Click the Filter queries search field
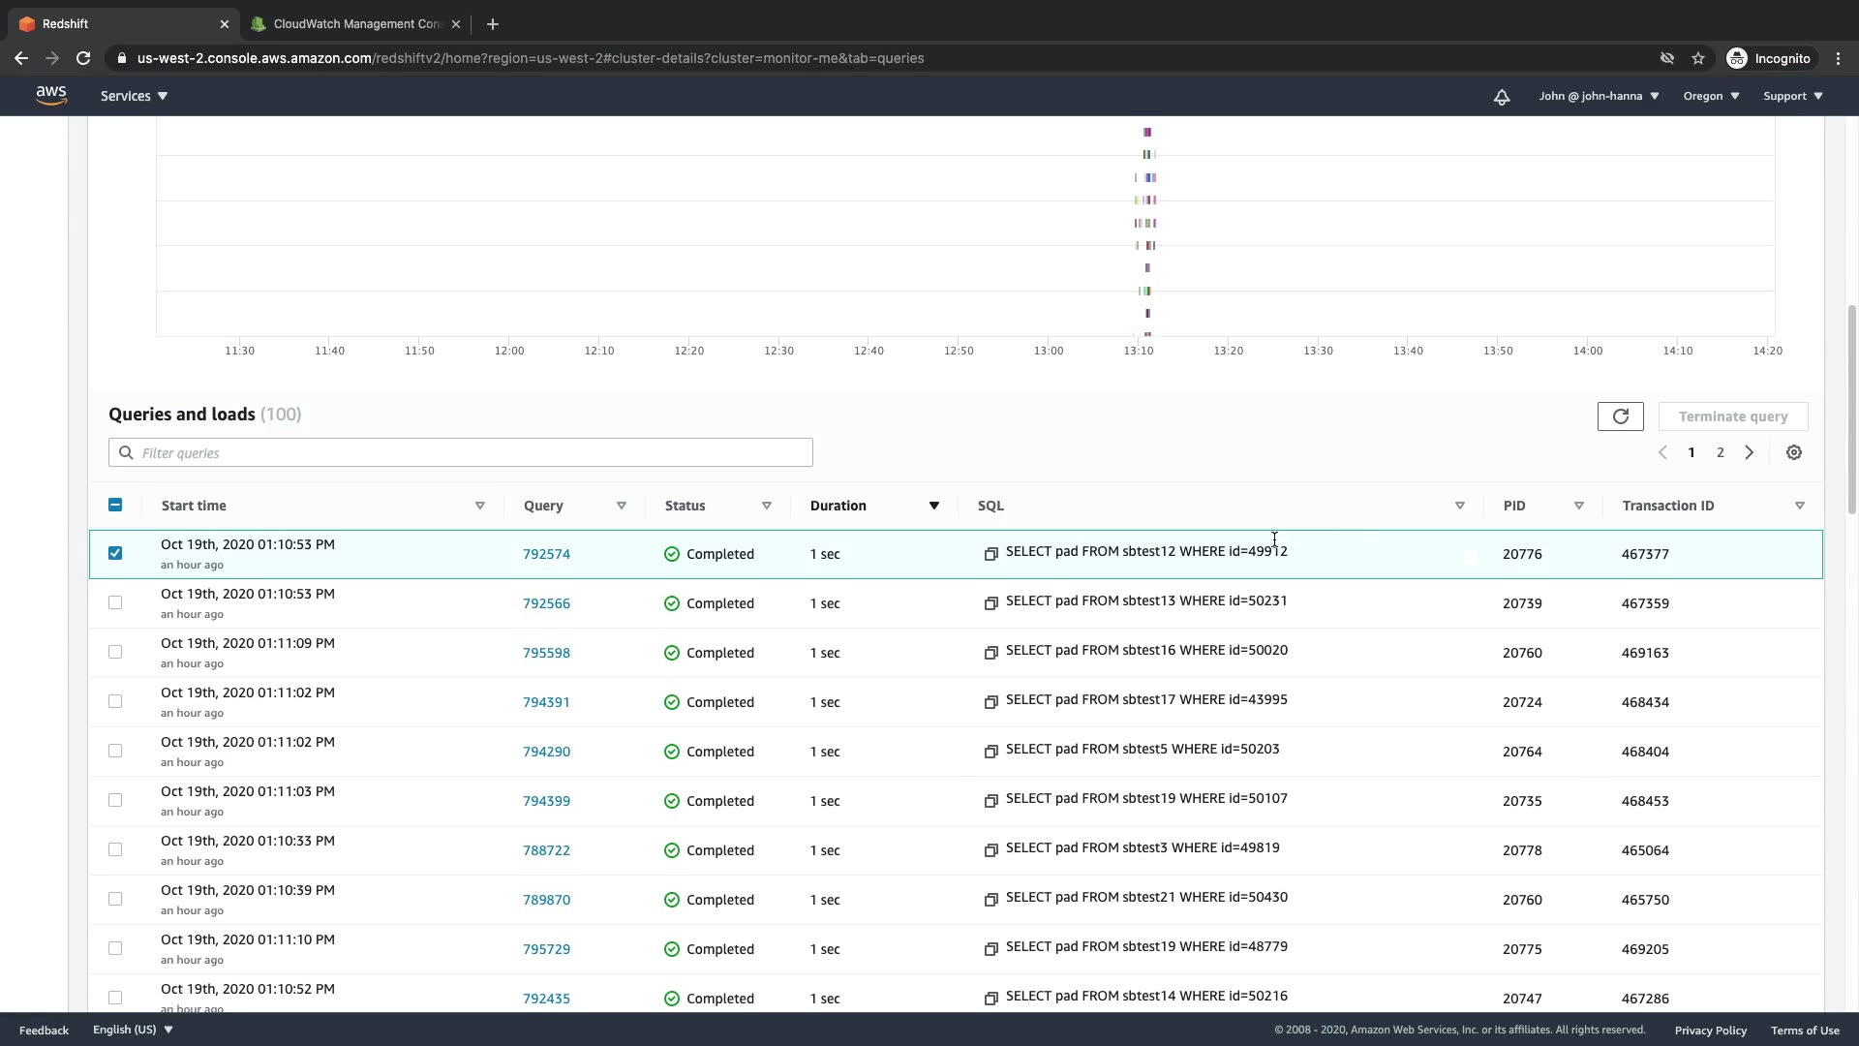The width and height of the screenshot is (1859, 1046). tap(461, 452)
